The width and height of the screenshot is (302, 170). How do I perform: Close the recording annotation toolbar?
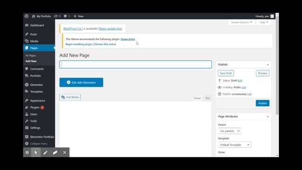tap(65, 153)
